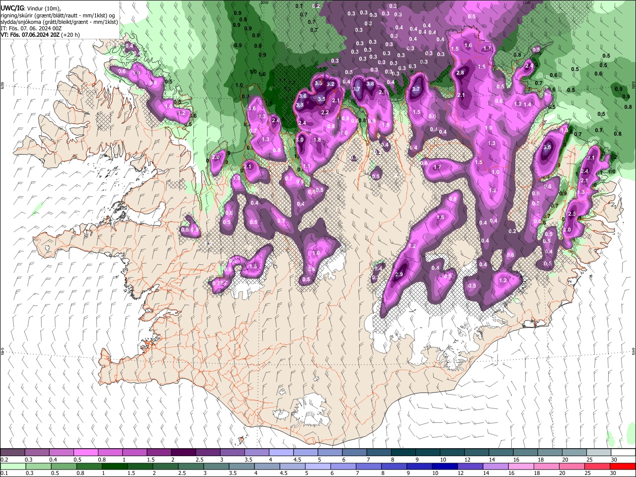Screen dimensions: 636x477
Task: Click the 'VT: Fös. 07.06.2024 20Z (+20 h)' line
Action: point(40,35)
